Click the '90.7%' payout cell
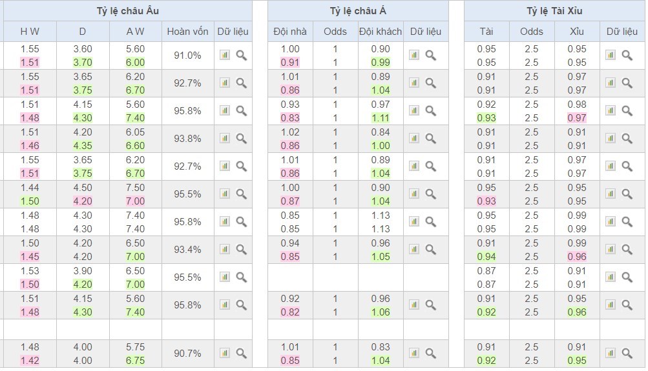Image resolution: width=648 pixels, height=371 pixels. (187, 354)
